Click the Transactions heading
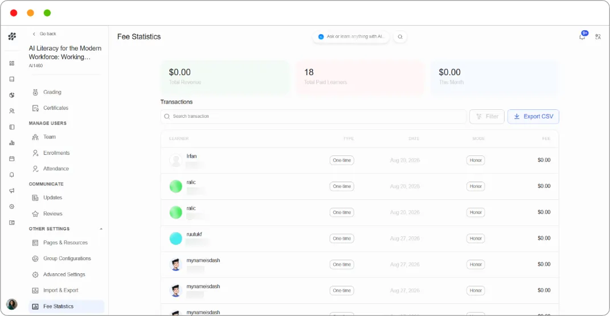Image resolution: width=610 pixels, height=316 pixels. point(177,102)
